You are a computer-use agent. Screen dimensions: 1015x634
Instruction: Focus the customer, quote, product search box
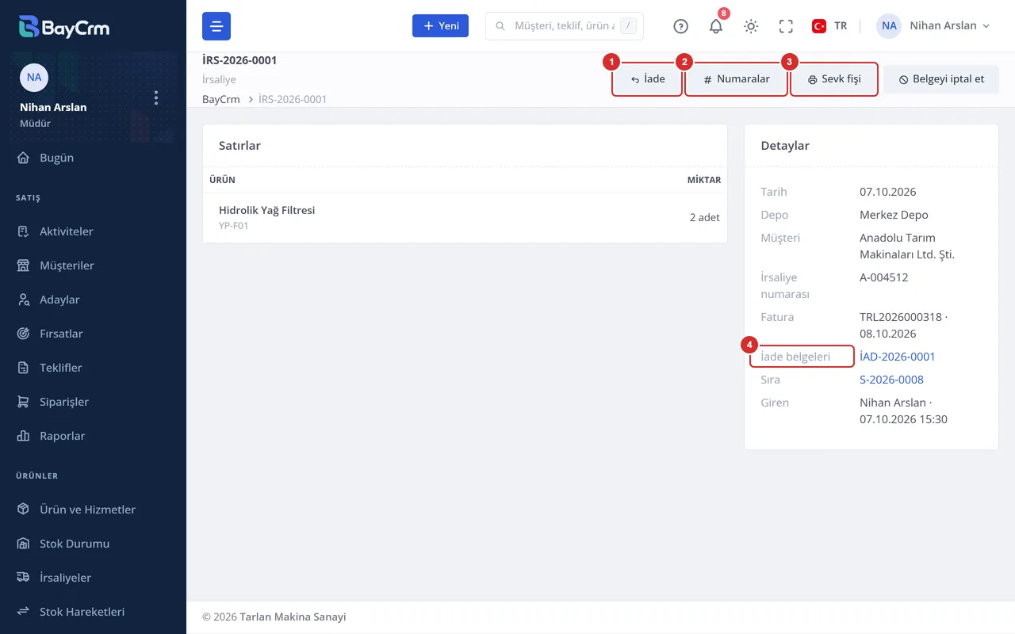point(565,26)
